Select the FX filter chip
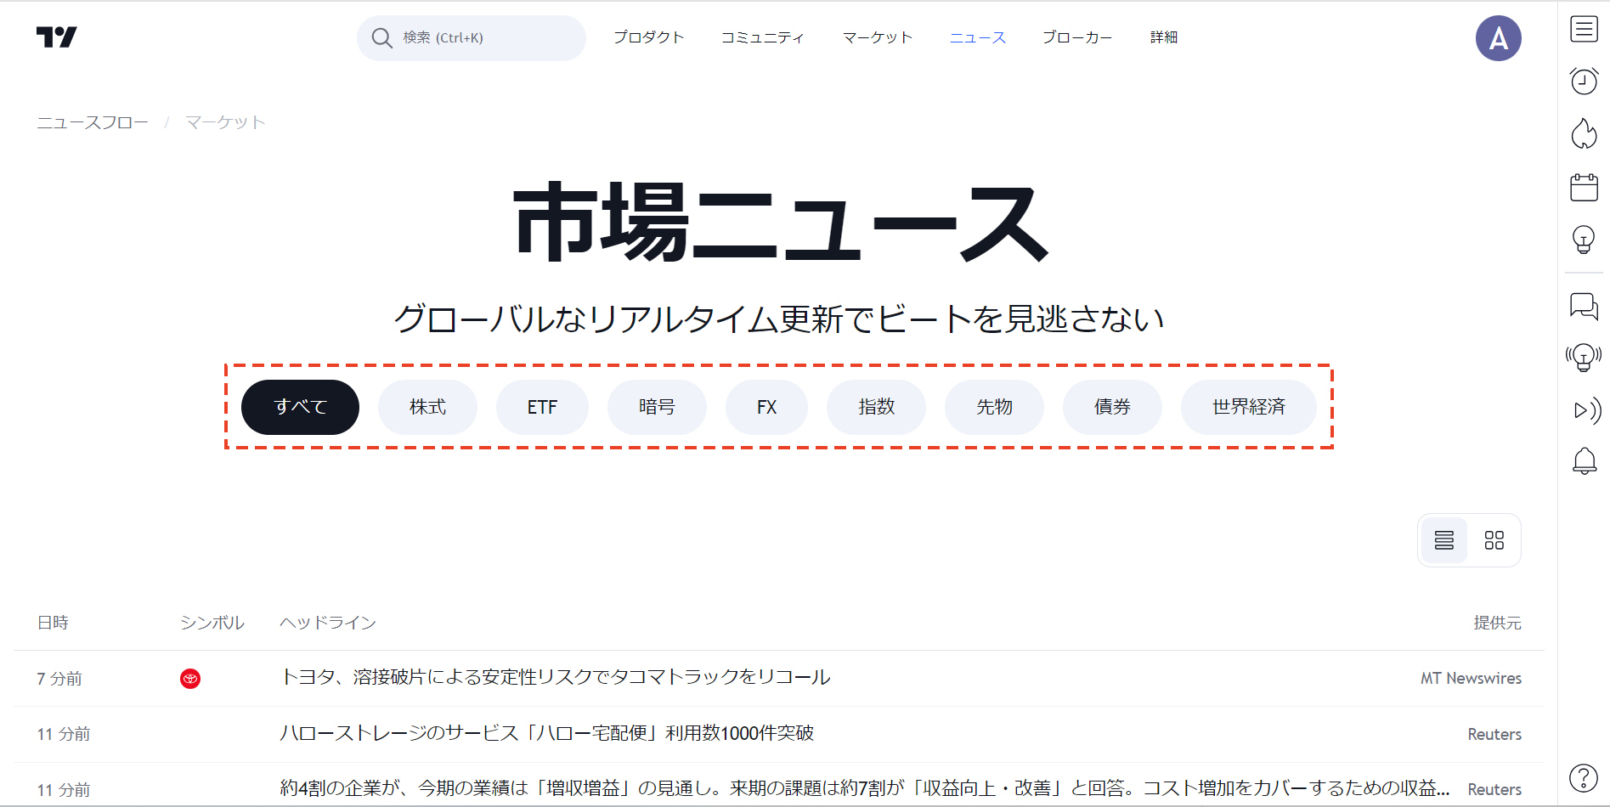 (x=766, y=407)
